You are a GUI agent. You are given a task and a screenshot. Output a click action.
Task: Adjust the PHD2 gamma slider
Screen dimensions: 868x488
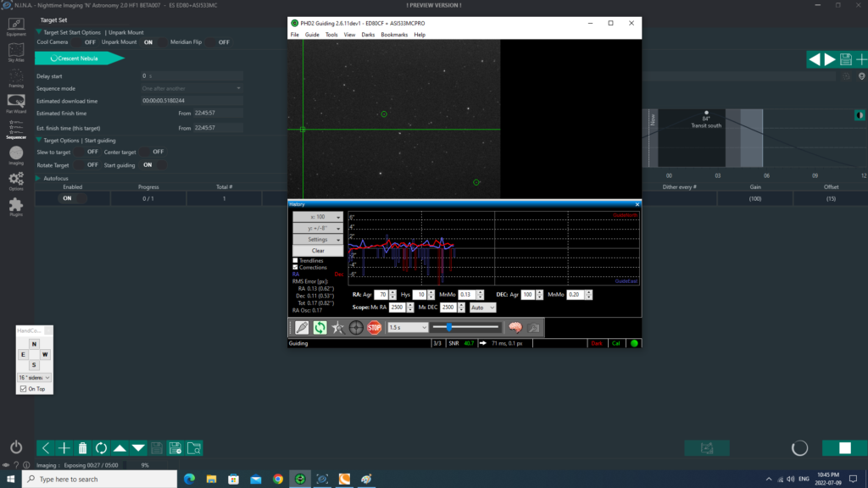(x=465, y=328)
